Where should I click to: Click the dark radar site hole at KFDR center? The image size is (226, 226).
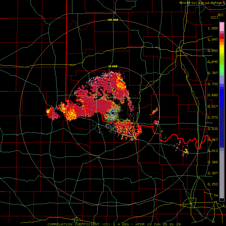coord(113,113)
